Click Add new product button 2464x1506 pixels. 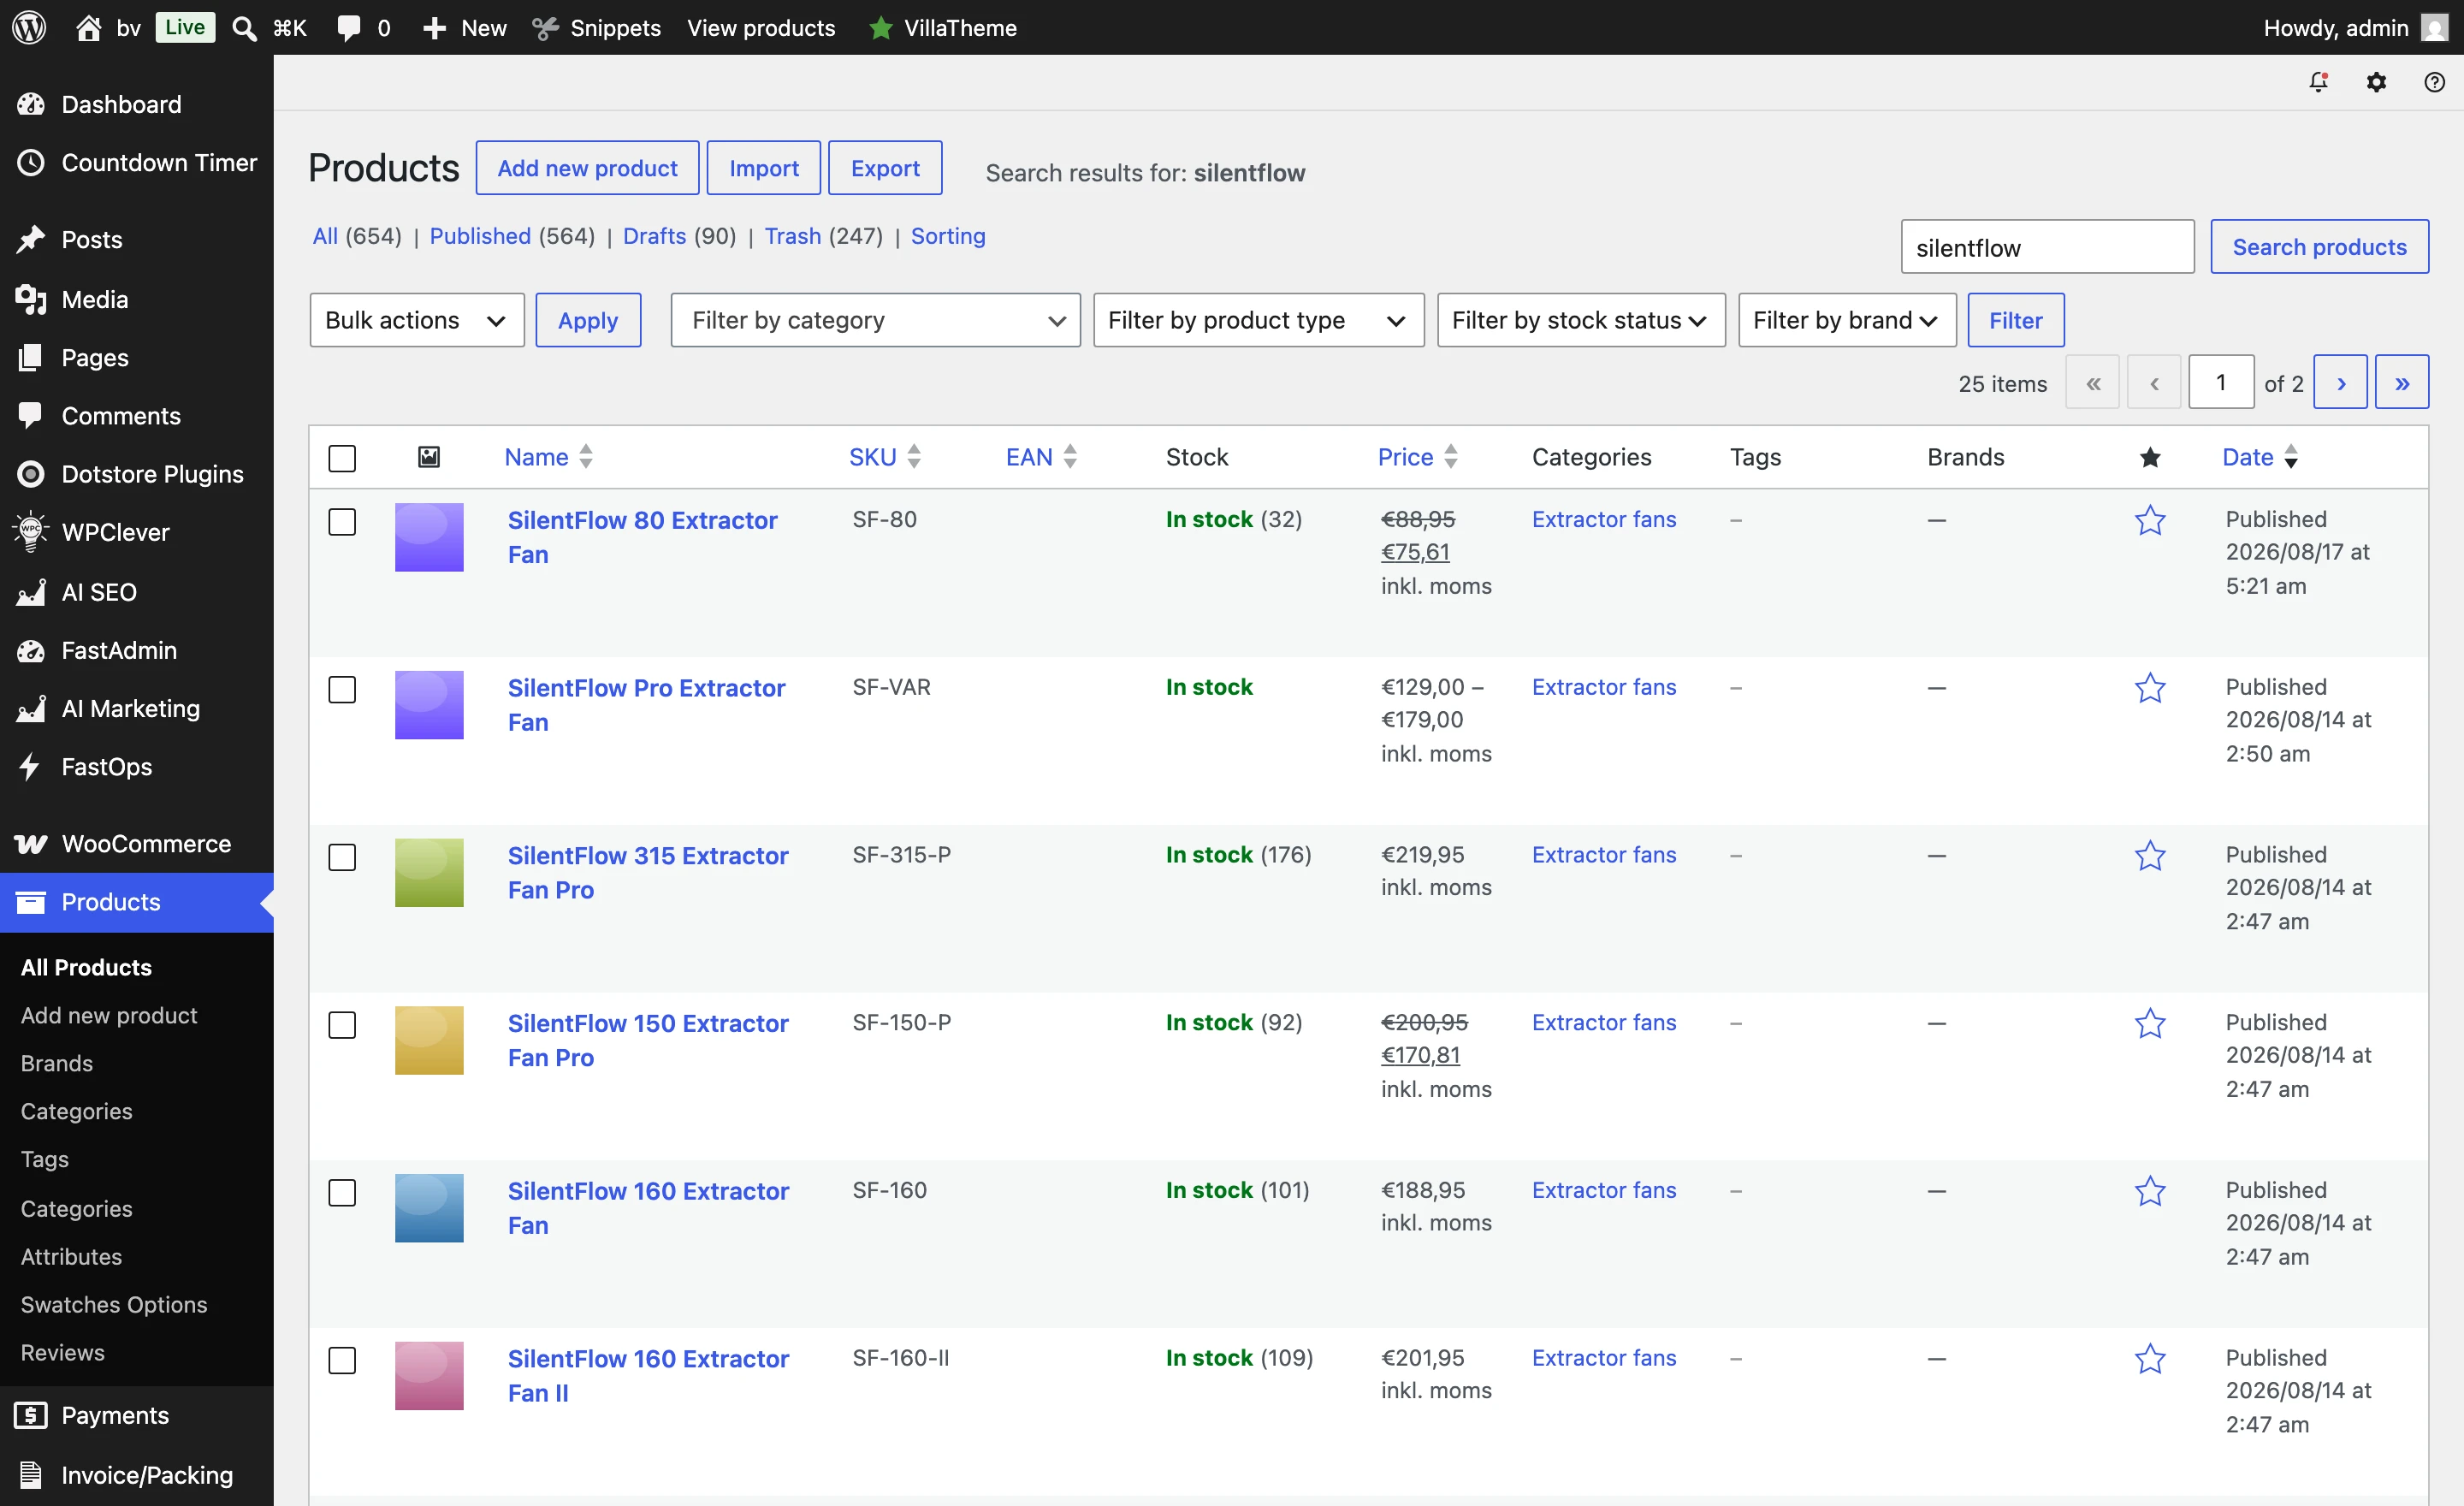click(587, 168)
